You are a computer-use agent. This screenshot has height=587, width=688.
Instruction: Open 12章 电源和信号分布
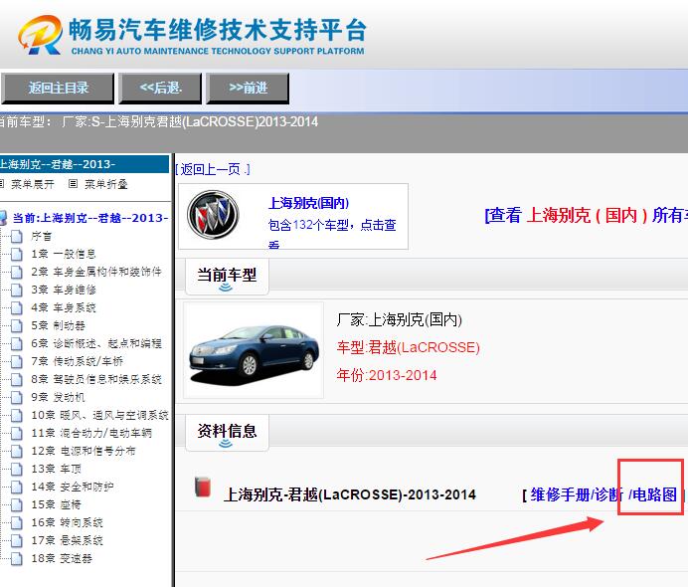[x=84, y=451]
